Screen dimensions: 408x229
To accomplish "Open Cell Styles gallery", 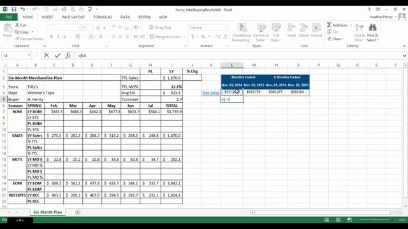I will [x=276, y=32].
